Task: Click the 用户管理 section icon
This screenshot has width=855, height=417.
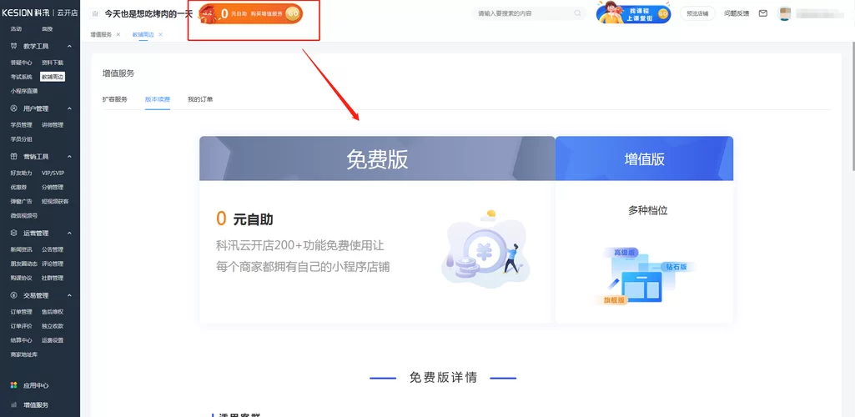Action: [x=13, y=108]
